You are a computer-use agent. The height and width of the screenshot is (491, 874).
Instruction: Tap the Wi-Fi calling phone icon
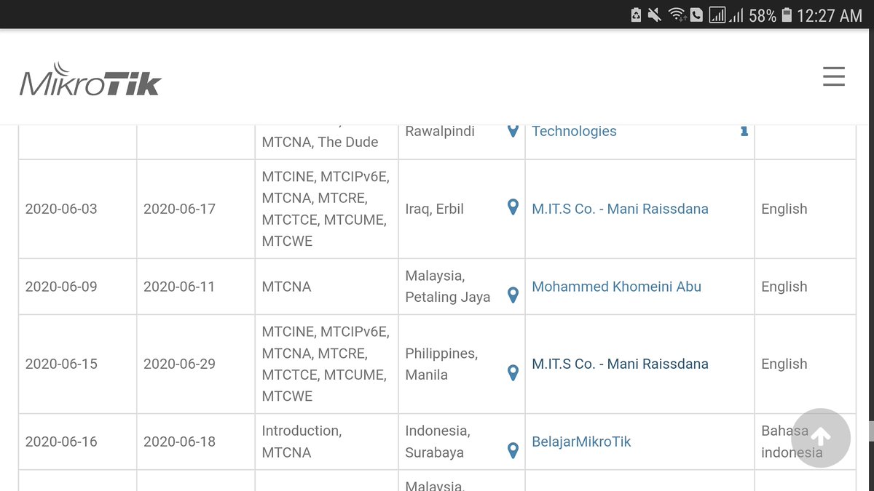696,15
